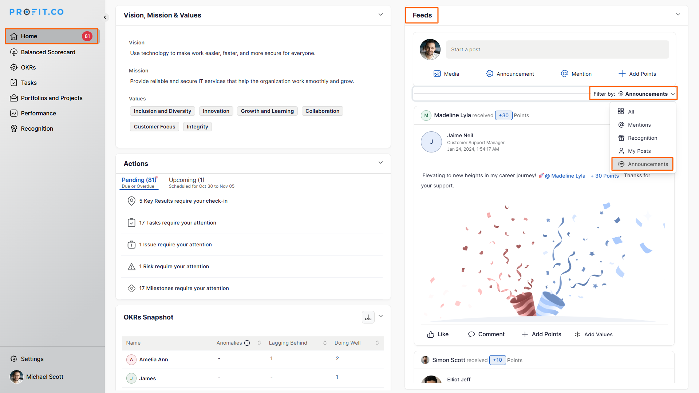Click Add Points below the post
Viewport: 699px width, 393px height.
point(542,334)
